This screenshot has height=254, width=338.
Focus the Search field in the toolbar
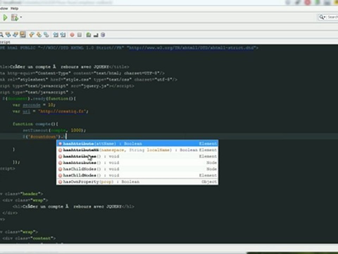coord(332,17)
